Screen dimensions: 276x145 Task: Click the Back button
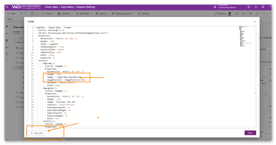[11, 14]
